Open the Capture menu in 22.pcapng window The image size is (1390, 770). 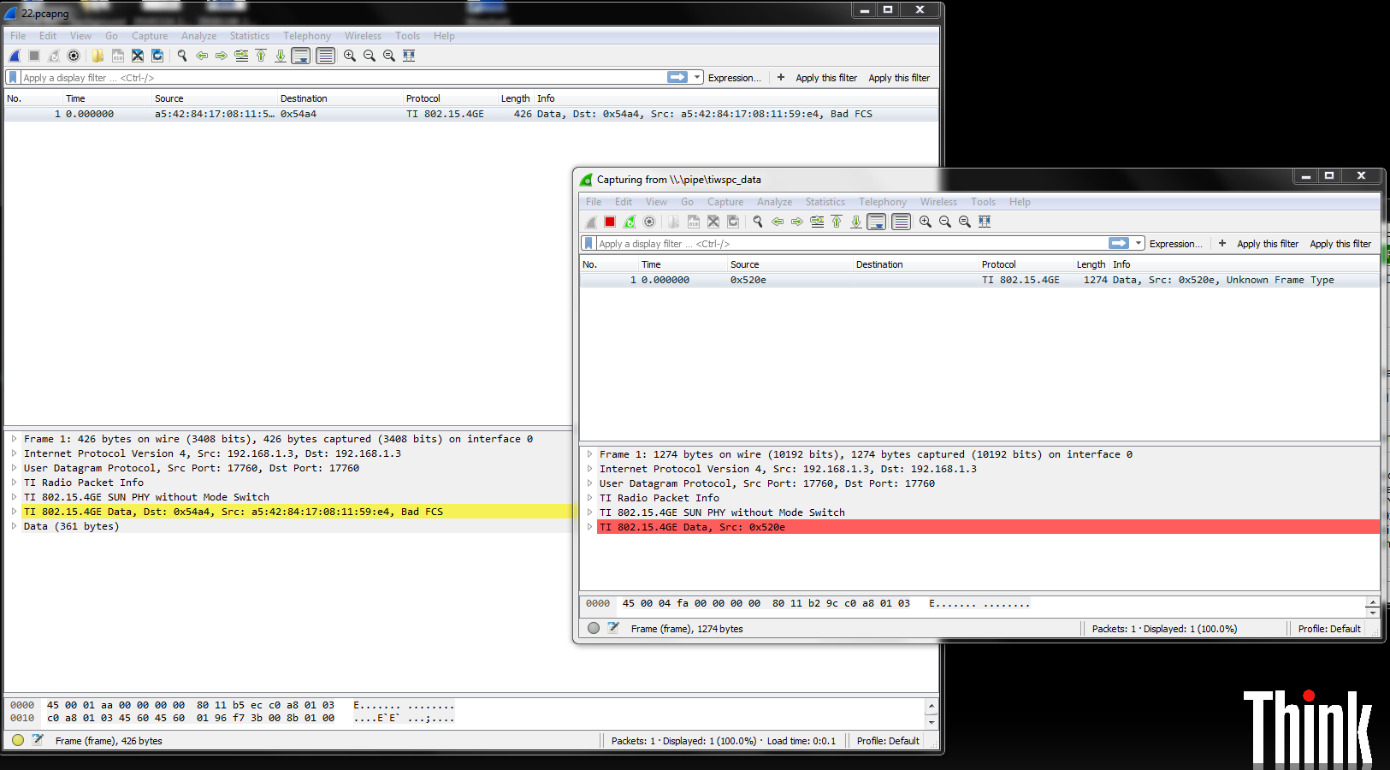click(x=150, y=36)
